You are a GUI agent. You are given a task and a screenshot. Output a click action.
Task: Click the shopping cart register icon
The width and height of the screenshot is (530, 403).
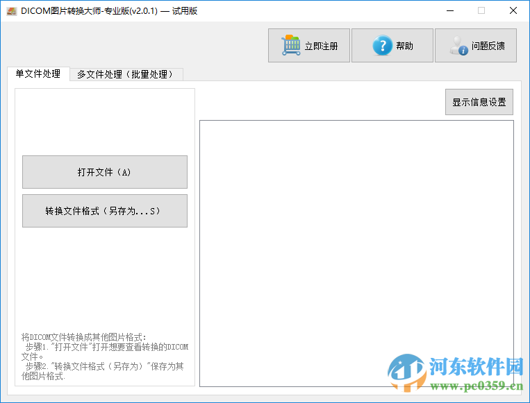coord(290,45)
